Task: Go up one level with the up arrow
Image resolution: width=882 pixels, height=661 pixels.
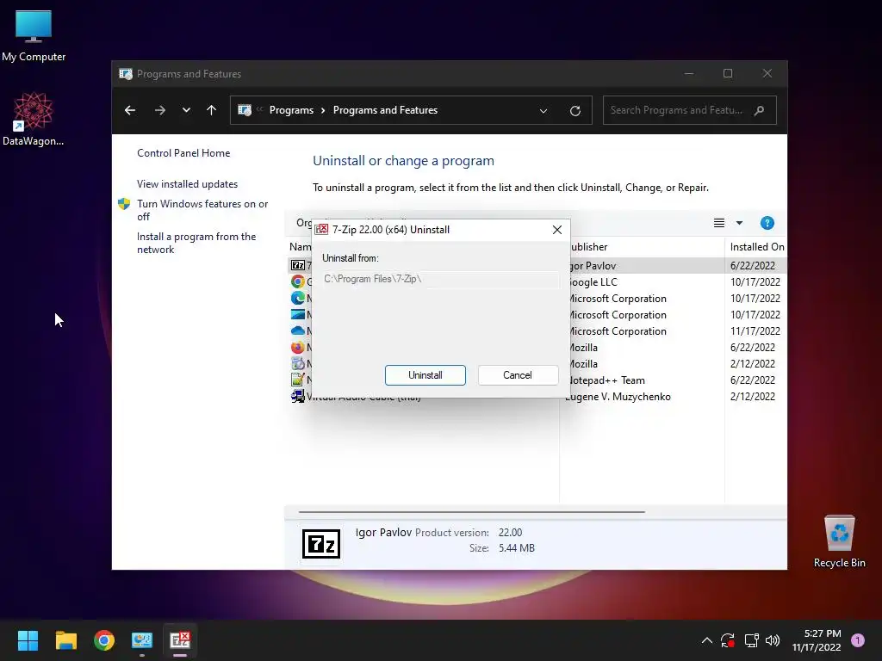Action: pyautogui.click(x=212, y=110)
